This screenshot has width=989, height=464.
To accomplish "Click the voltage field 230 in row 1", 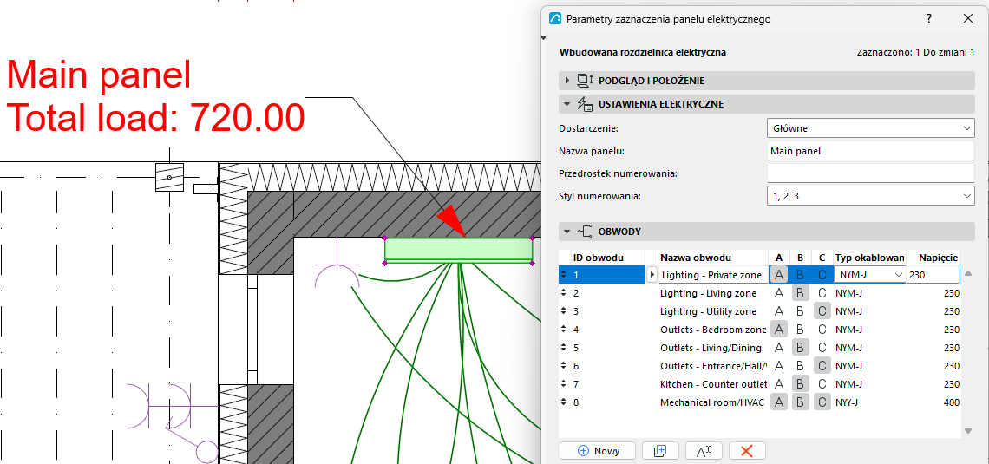I will click(x=933, y=275).
